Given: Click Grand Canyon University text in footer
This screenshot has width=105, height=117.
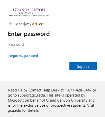Looking at the screenshot, I should [x=67, y=100].
